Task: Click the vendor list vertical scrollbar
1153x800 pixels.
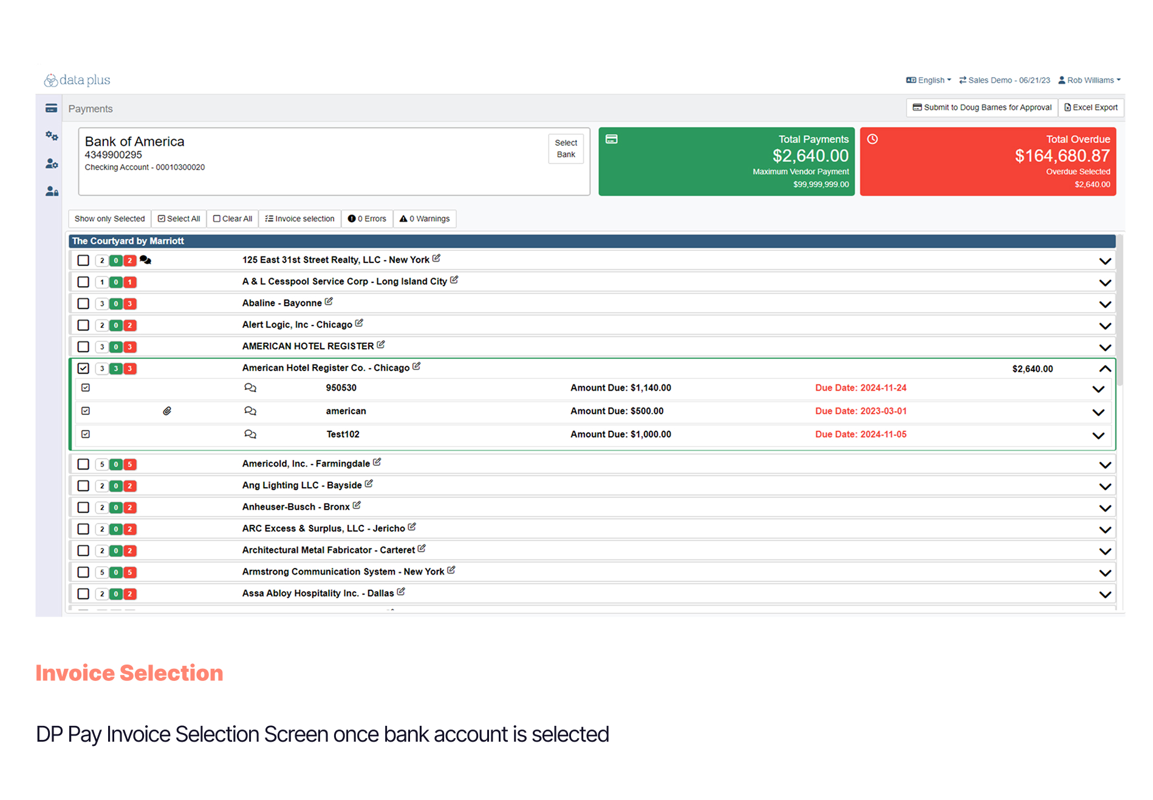Action: [x=1120, y=310]
